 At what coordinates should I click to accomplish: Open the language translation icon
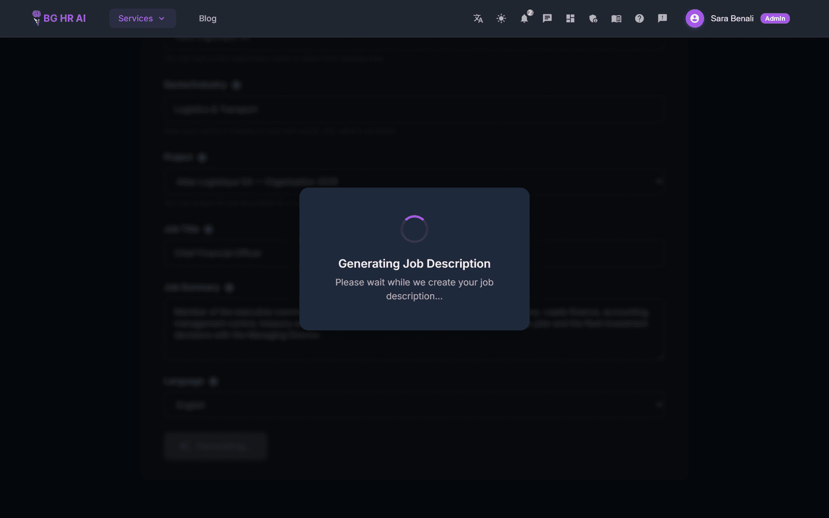pos(478,19)
